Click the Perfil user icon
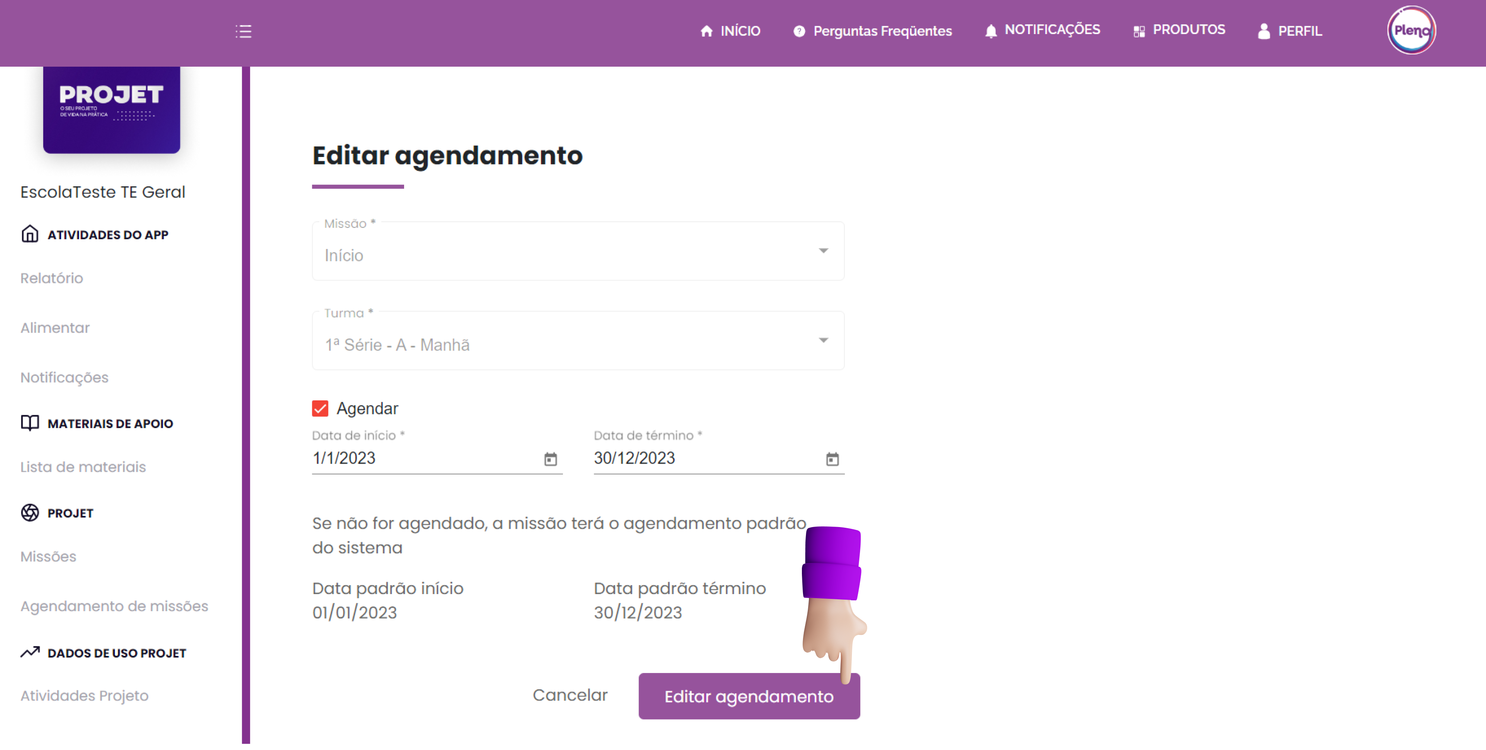The width and height of the screenshot is (1486, 750). pyautogui.click(x=1263, y=31)
